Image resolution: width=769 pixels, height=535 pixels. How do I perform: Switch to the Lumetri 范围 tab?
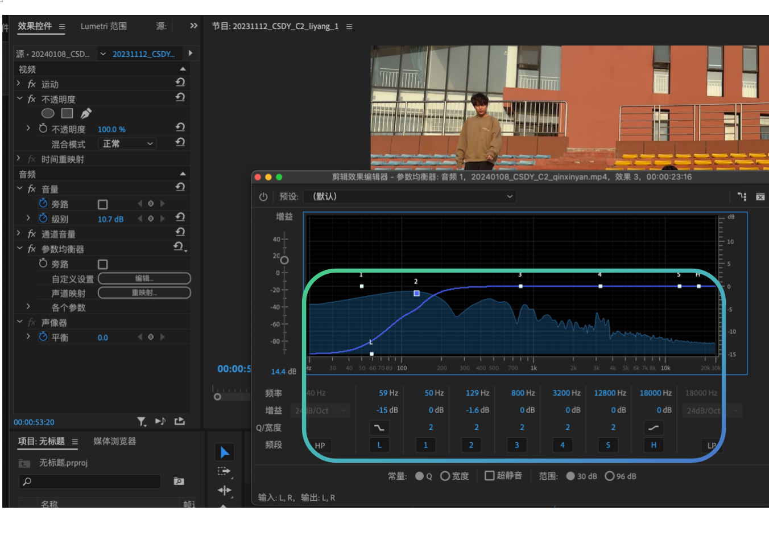click(x=104, y=26)
